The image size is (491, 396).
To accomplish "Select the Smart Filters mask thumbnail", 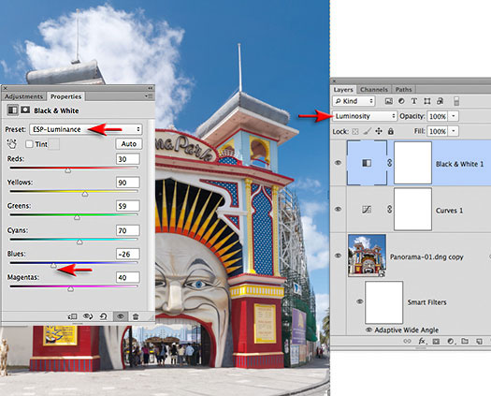I will [383, 302].
